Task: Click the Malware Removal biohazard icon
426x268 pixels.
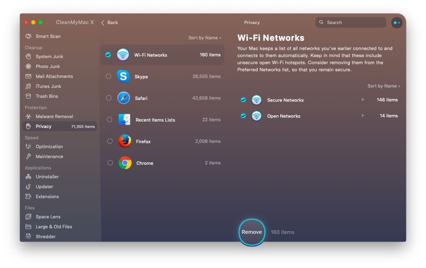Action: 28,116
